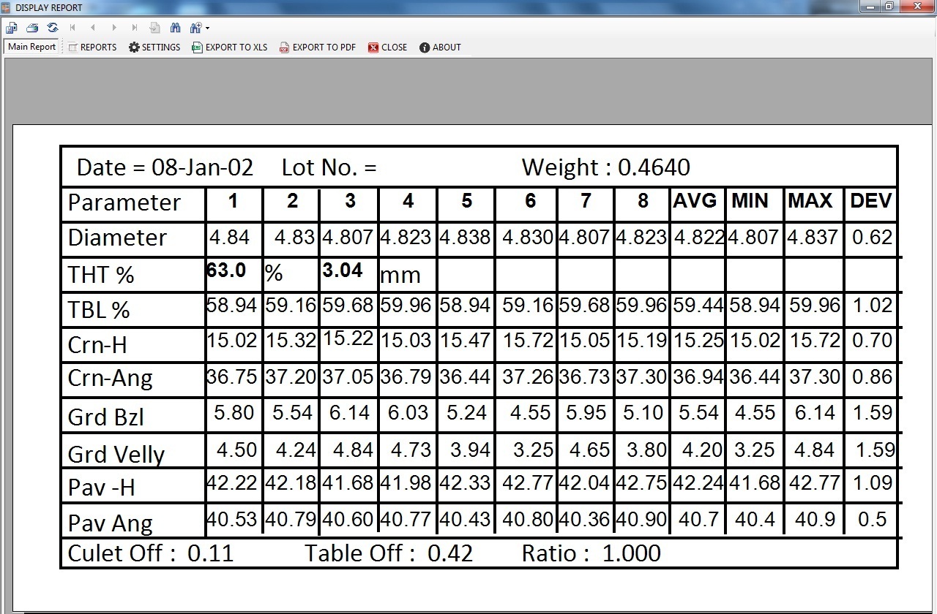Click the THT % row label
The width and height of the screenshot is (937, 614).
click(101, 275)
